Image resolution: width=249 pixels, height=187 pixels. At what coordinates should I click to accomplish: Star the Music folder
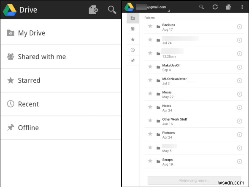(x=150, y=93)
